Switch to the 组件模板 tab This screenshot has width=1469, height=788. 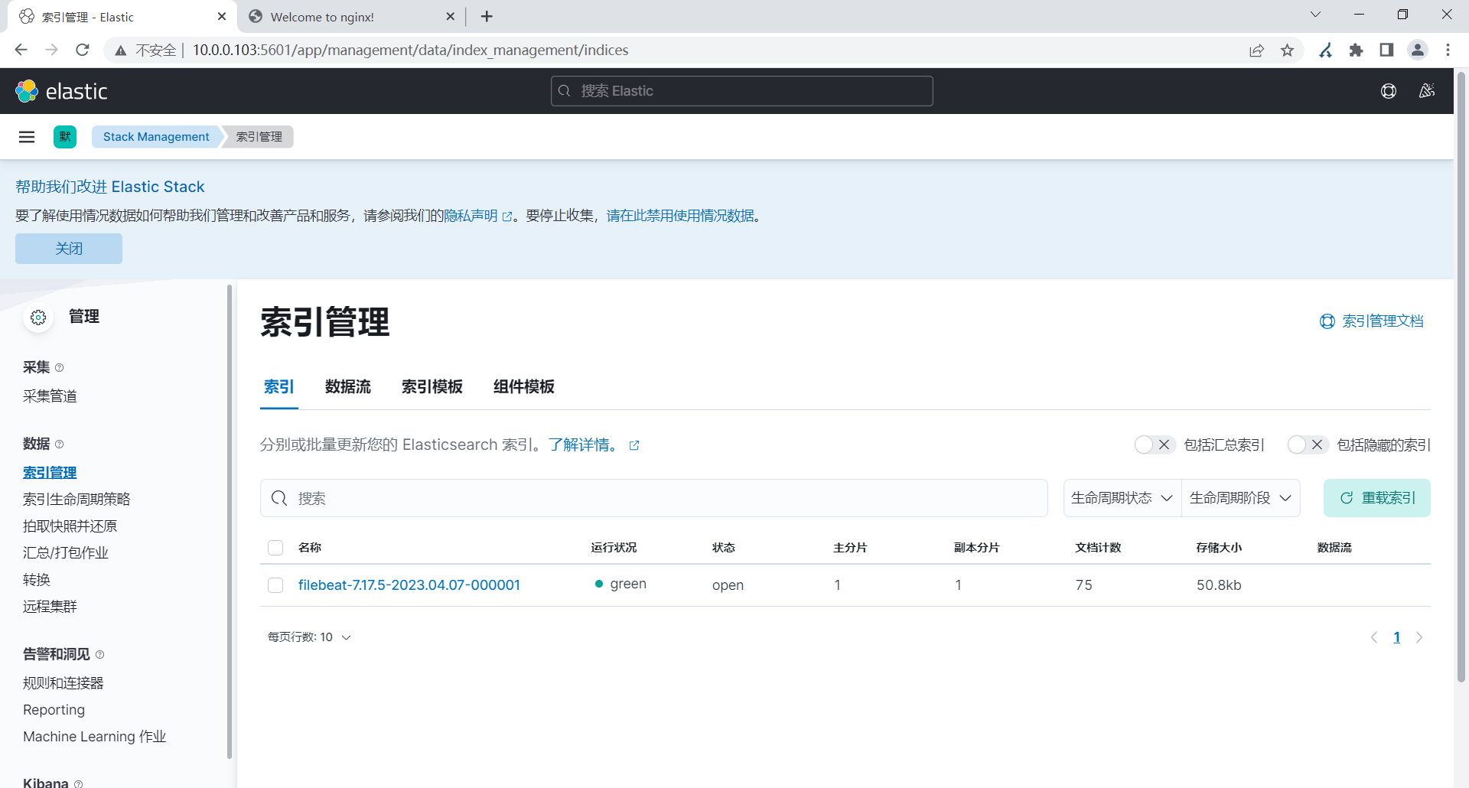point(524,387)
